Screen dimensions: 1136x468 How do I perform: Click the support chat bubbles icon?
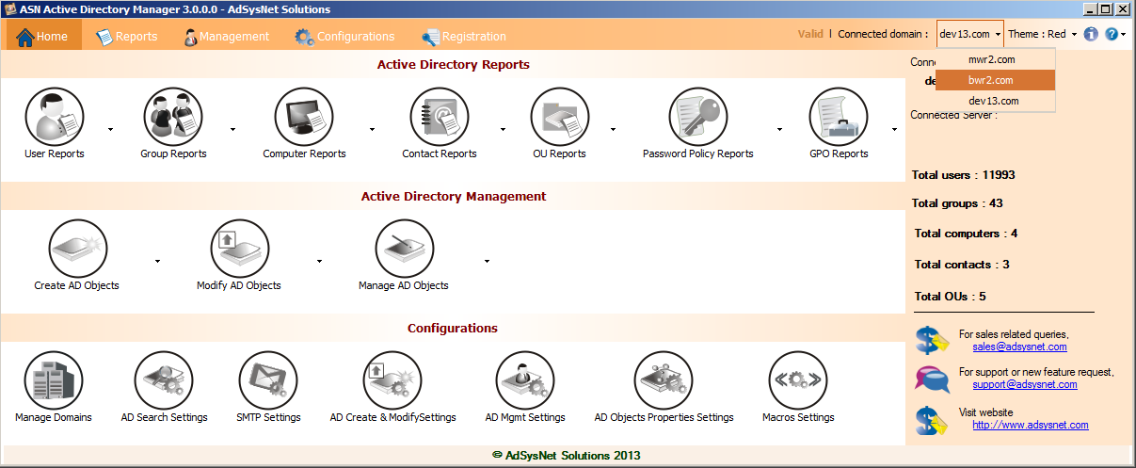(x=933, y=378)
